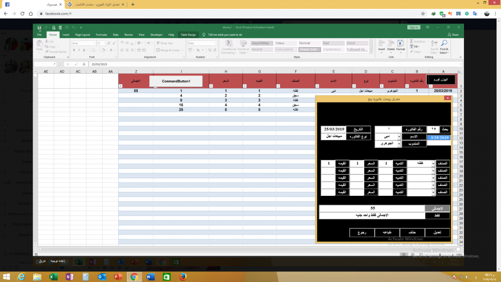Click the CommandButton1 button on the sheet
The image size is (501, 282).
[x=176, y=81]
